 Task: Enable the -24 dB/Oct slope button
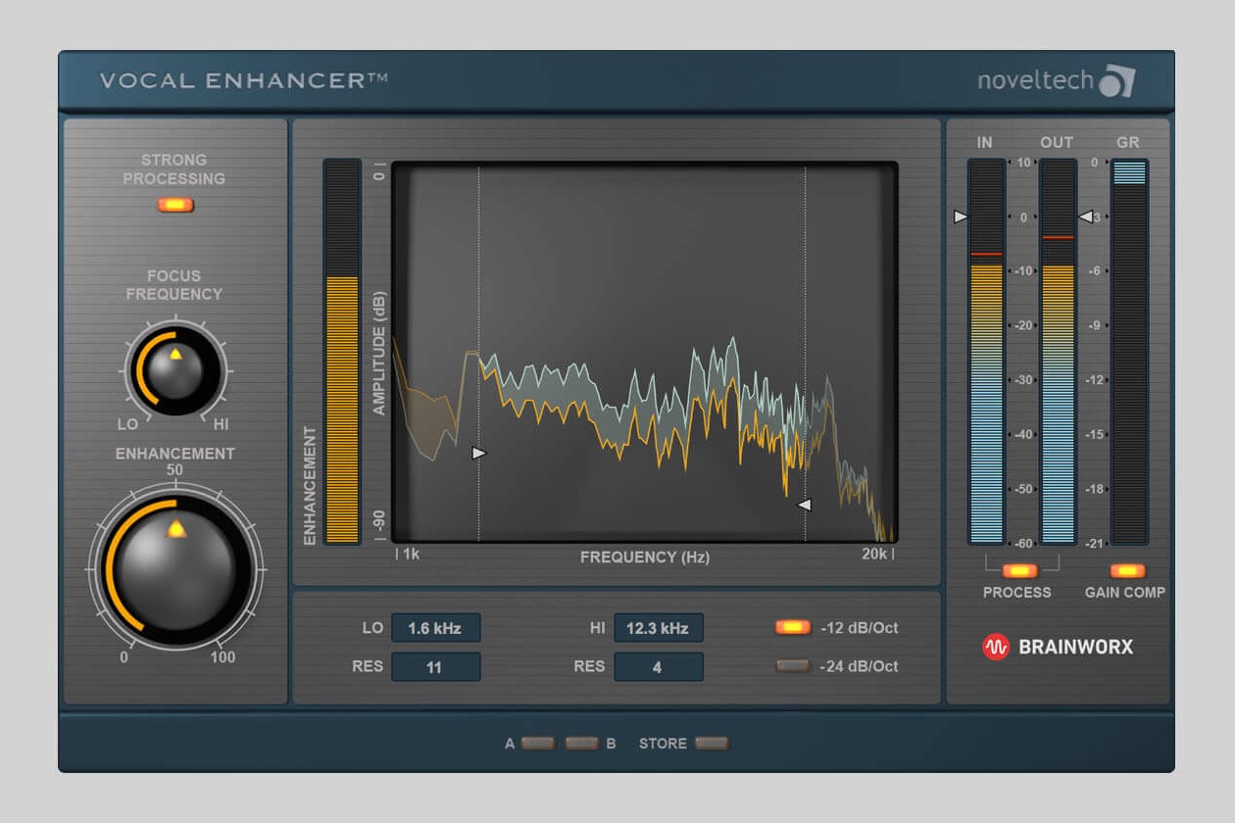click(793, 666)
